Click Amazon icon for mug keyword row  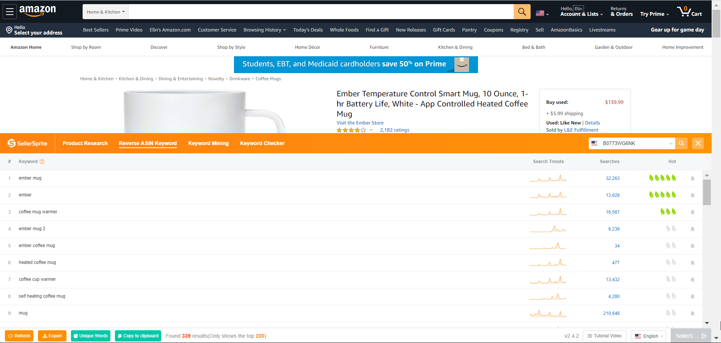692,313
